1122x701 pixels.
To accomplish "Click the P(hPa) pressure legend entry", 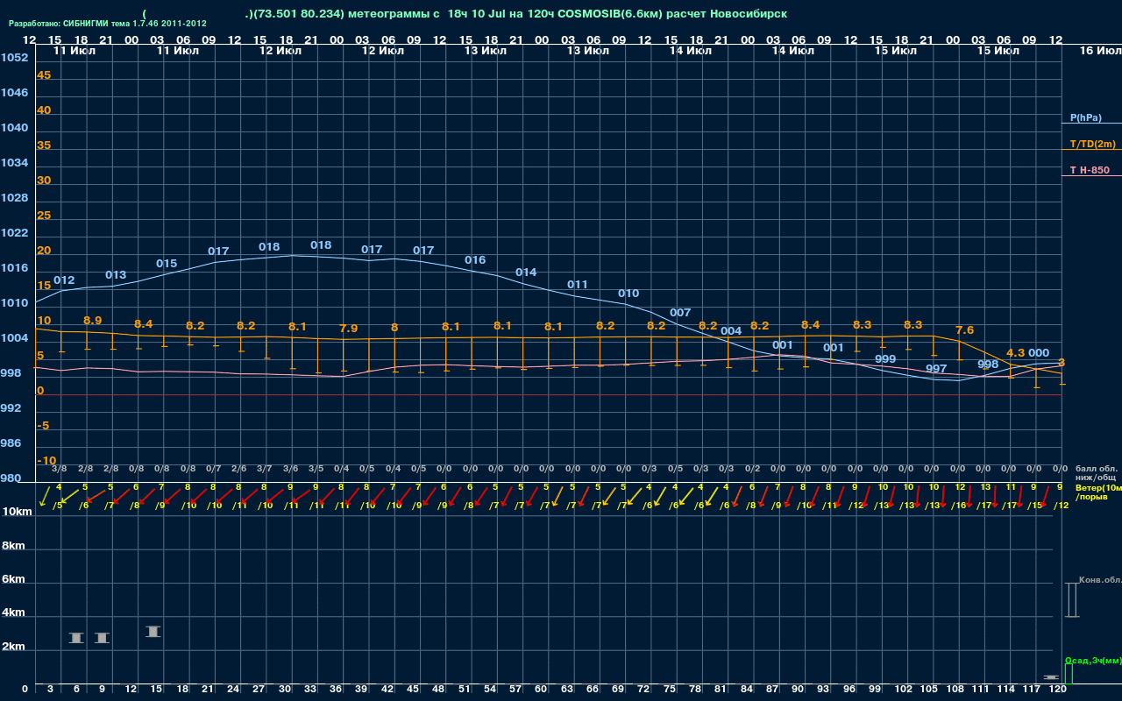I will pyautogui.click(x=1085, y=117).
